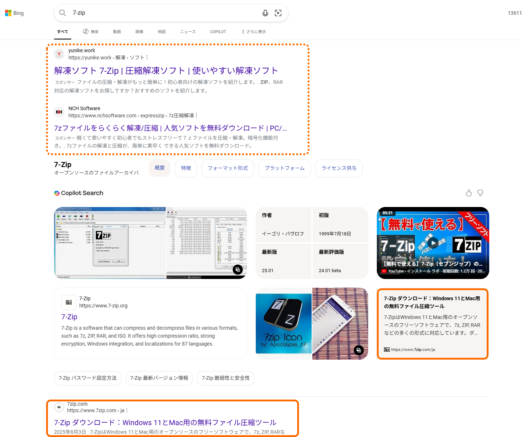
Task: Switch to the 画像 tab
Action: coord(139,32)
